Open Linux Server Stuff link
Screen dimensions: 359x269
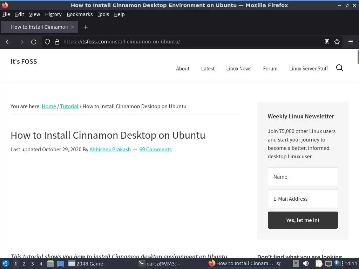[309, 69]
